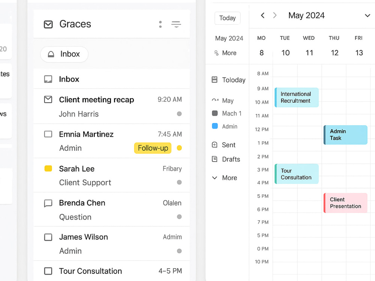Tick the checkbox for Emnia Martinez

[48, 134]
